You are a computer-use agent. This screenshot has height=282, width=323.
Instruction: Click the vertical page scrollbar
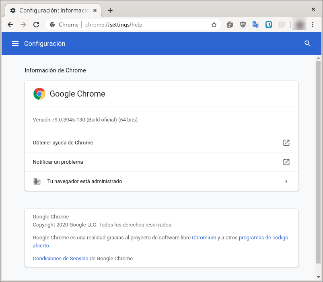click(318, 161)
